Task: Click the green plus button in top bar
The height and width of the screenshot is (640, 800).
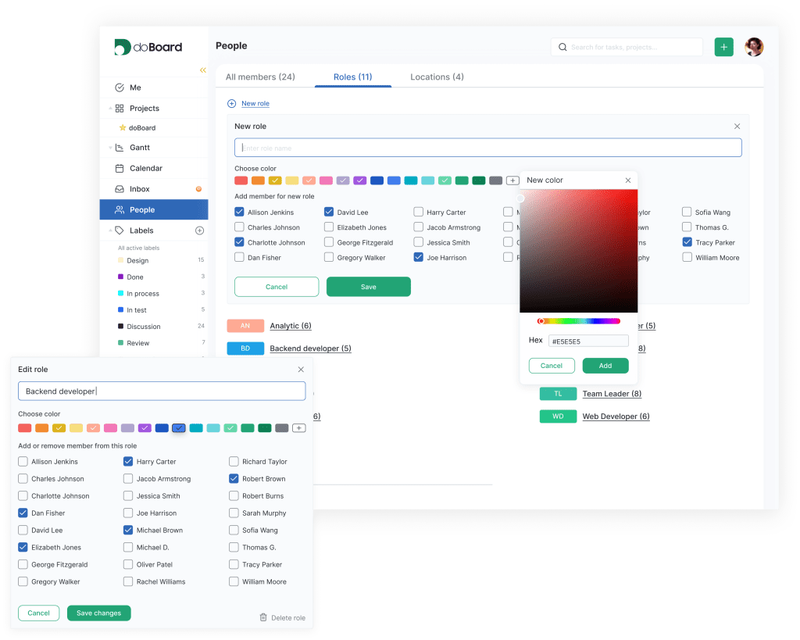Action: pos(723,47)
